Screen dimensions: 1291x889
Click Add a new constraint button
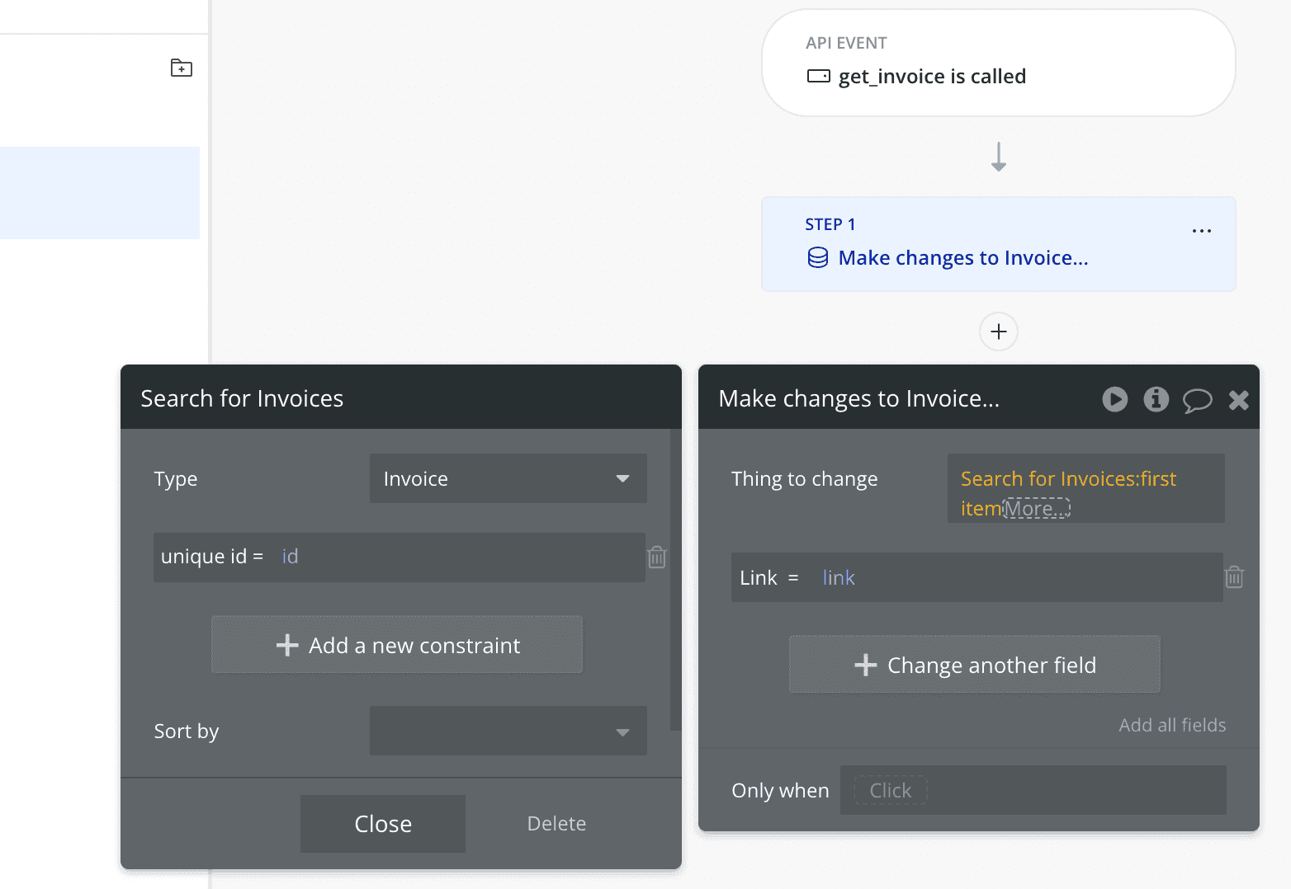coord(397,645)
